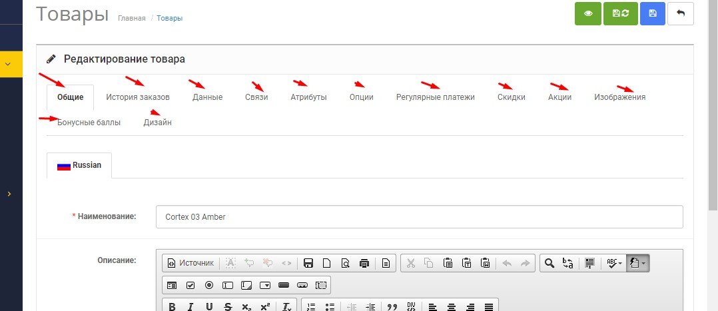Screen dimensions: 718x311
Task: Click the back arrow button
Action: point(681,13)
